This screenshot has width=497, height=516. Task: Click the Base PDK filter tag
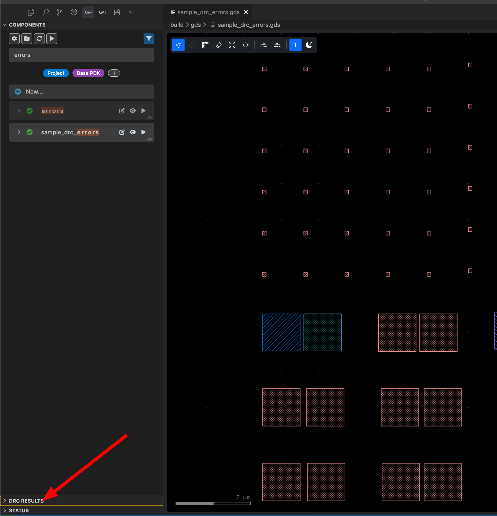point(88,73)
